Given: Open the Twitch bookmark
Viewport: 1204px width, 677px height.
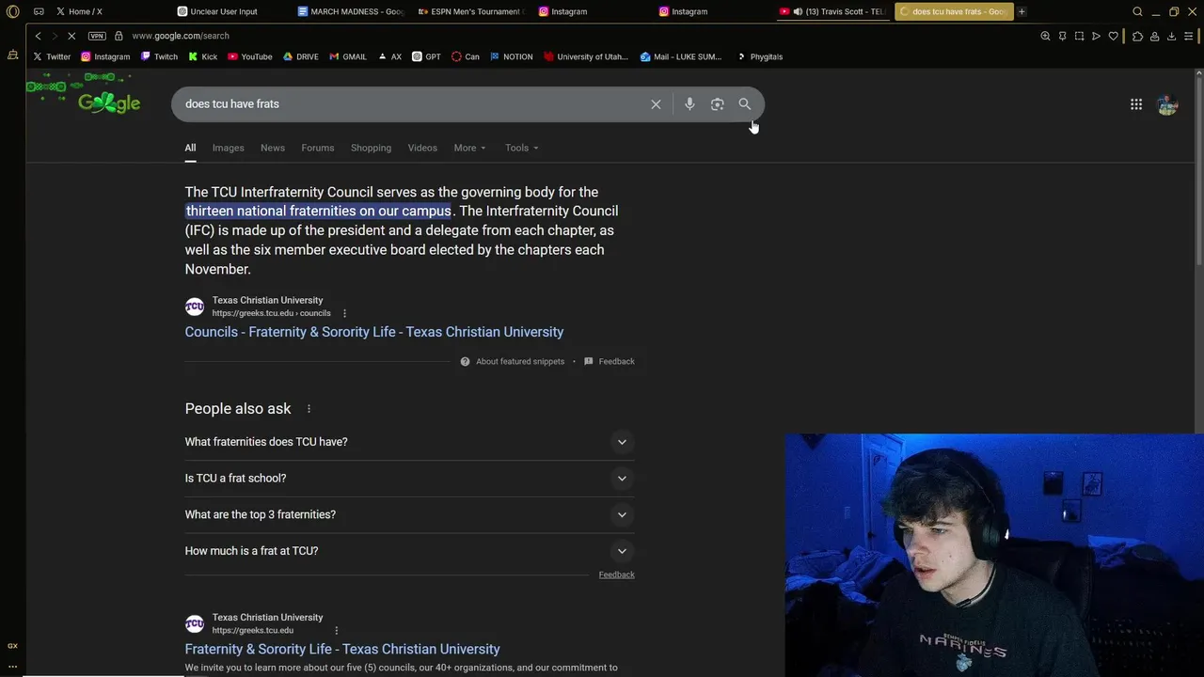Looking at the screenshot, I should (x=159, y=56).
